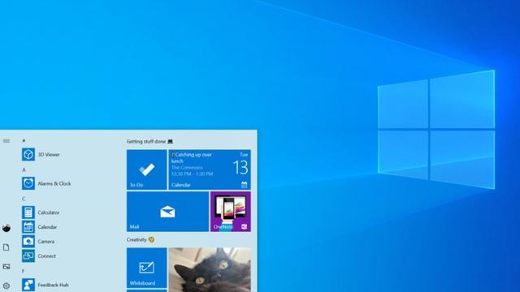Click the 'A' letter header
Screen dimensions: 520x292
(x=24, y=170)
